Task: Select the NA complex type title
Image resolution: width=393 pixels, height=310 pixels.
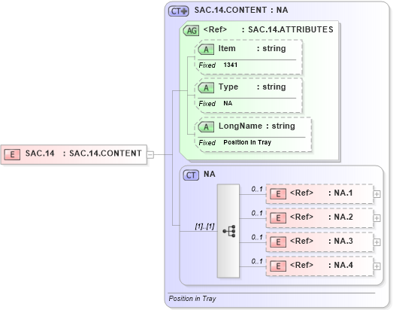Action: point(210,174)
